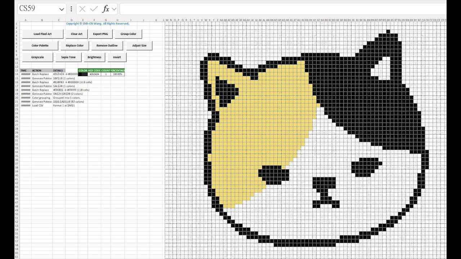Select column header H
The width and height of the screenshot is (461, 259).
pyautogui.click(x=117, y=20)
